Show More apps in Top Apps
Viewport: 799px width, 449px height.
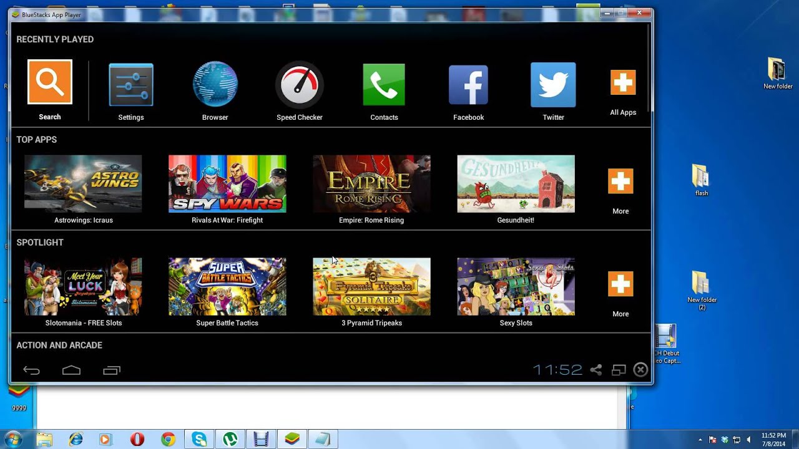620,181
